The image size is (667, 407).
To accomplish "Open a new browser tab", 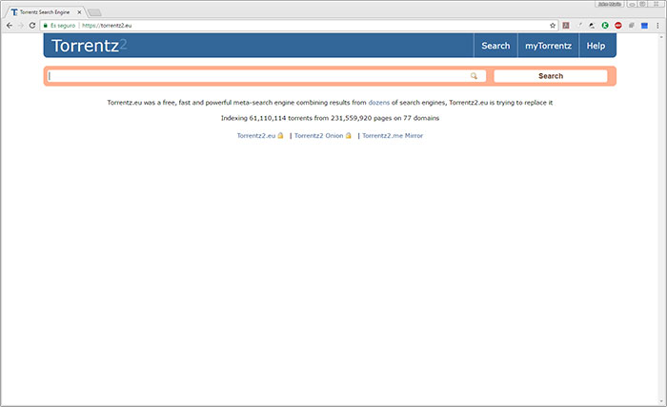I will point(94,12).
